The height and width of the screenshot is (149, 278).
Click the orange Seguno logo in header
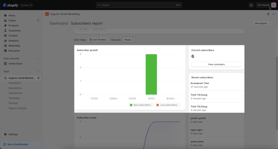point(47,14)
